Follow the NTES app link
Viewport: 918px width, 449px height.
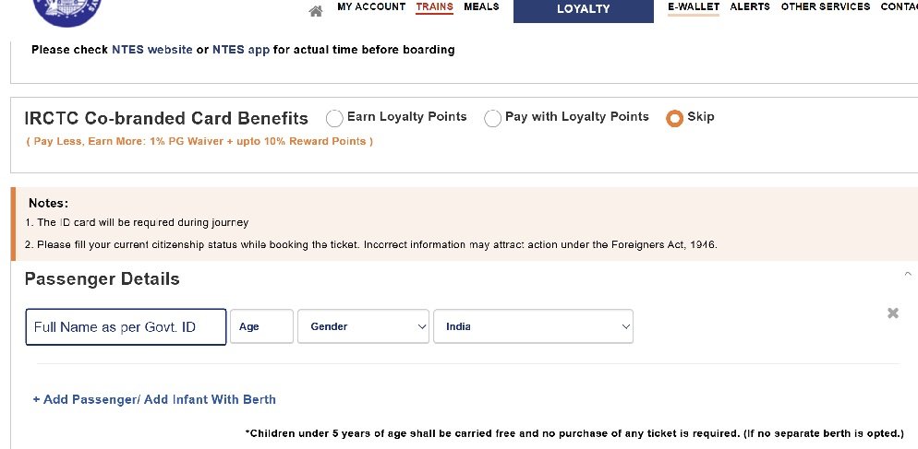241,50
